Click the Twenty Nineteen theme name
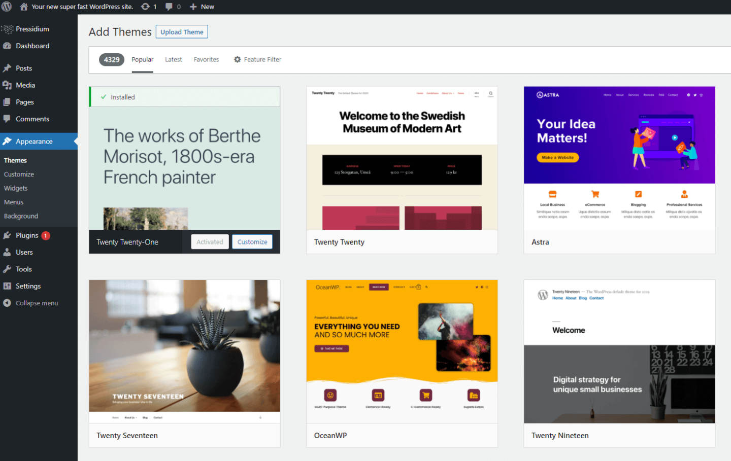Screen dimensions: 731x461 (560, 435)
